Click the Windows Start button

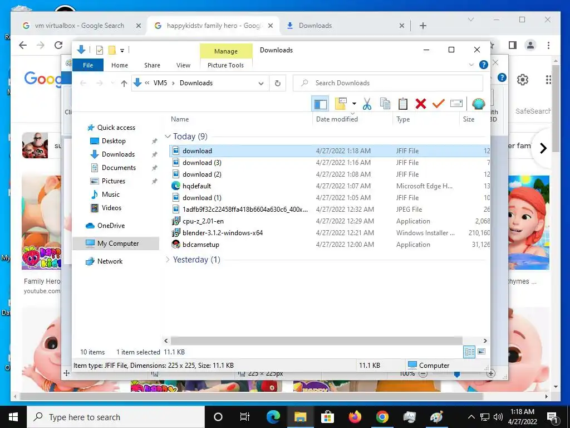(x=13, y=417)
